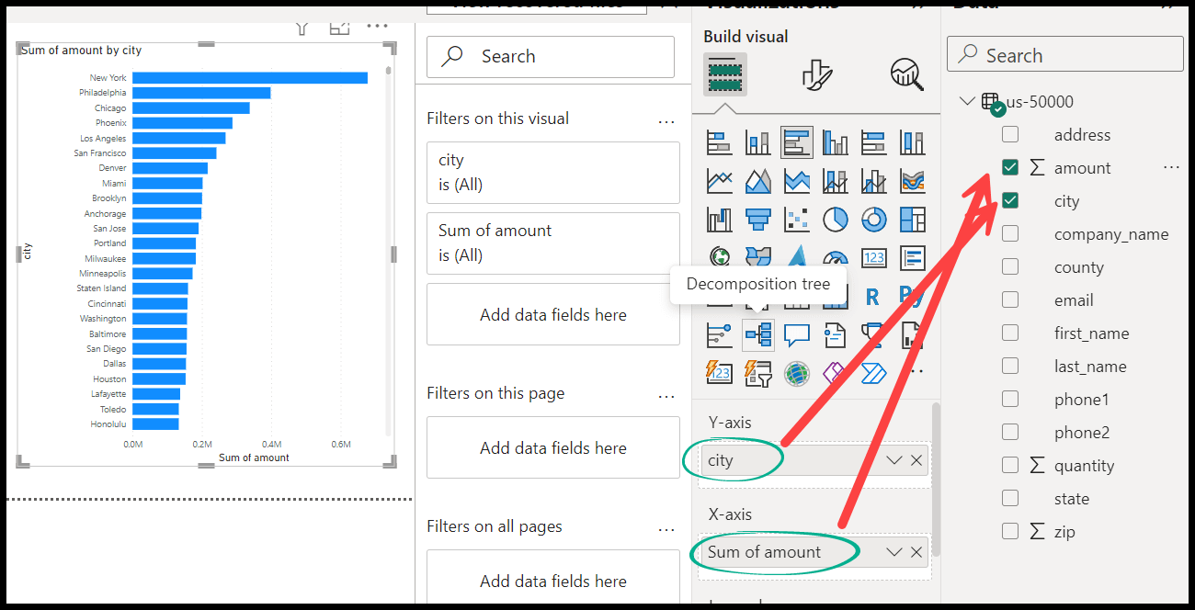Image resolution: width=1195 pixels, height=610 pixels.
Task: Open more options for Filters on all pages
Action: (x=667, y=528)
